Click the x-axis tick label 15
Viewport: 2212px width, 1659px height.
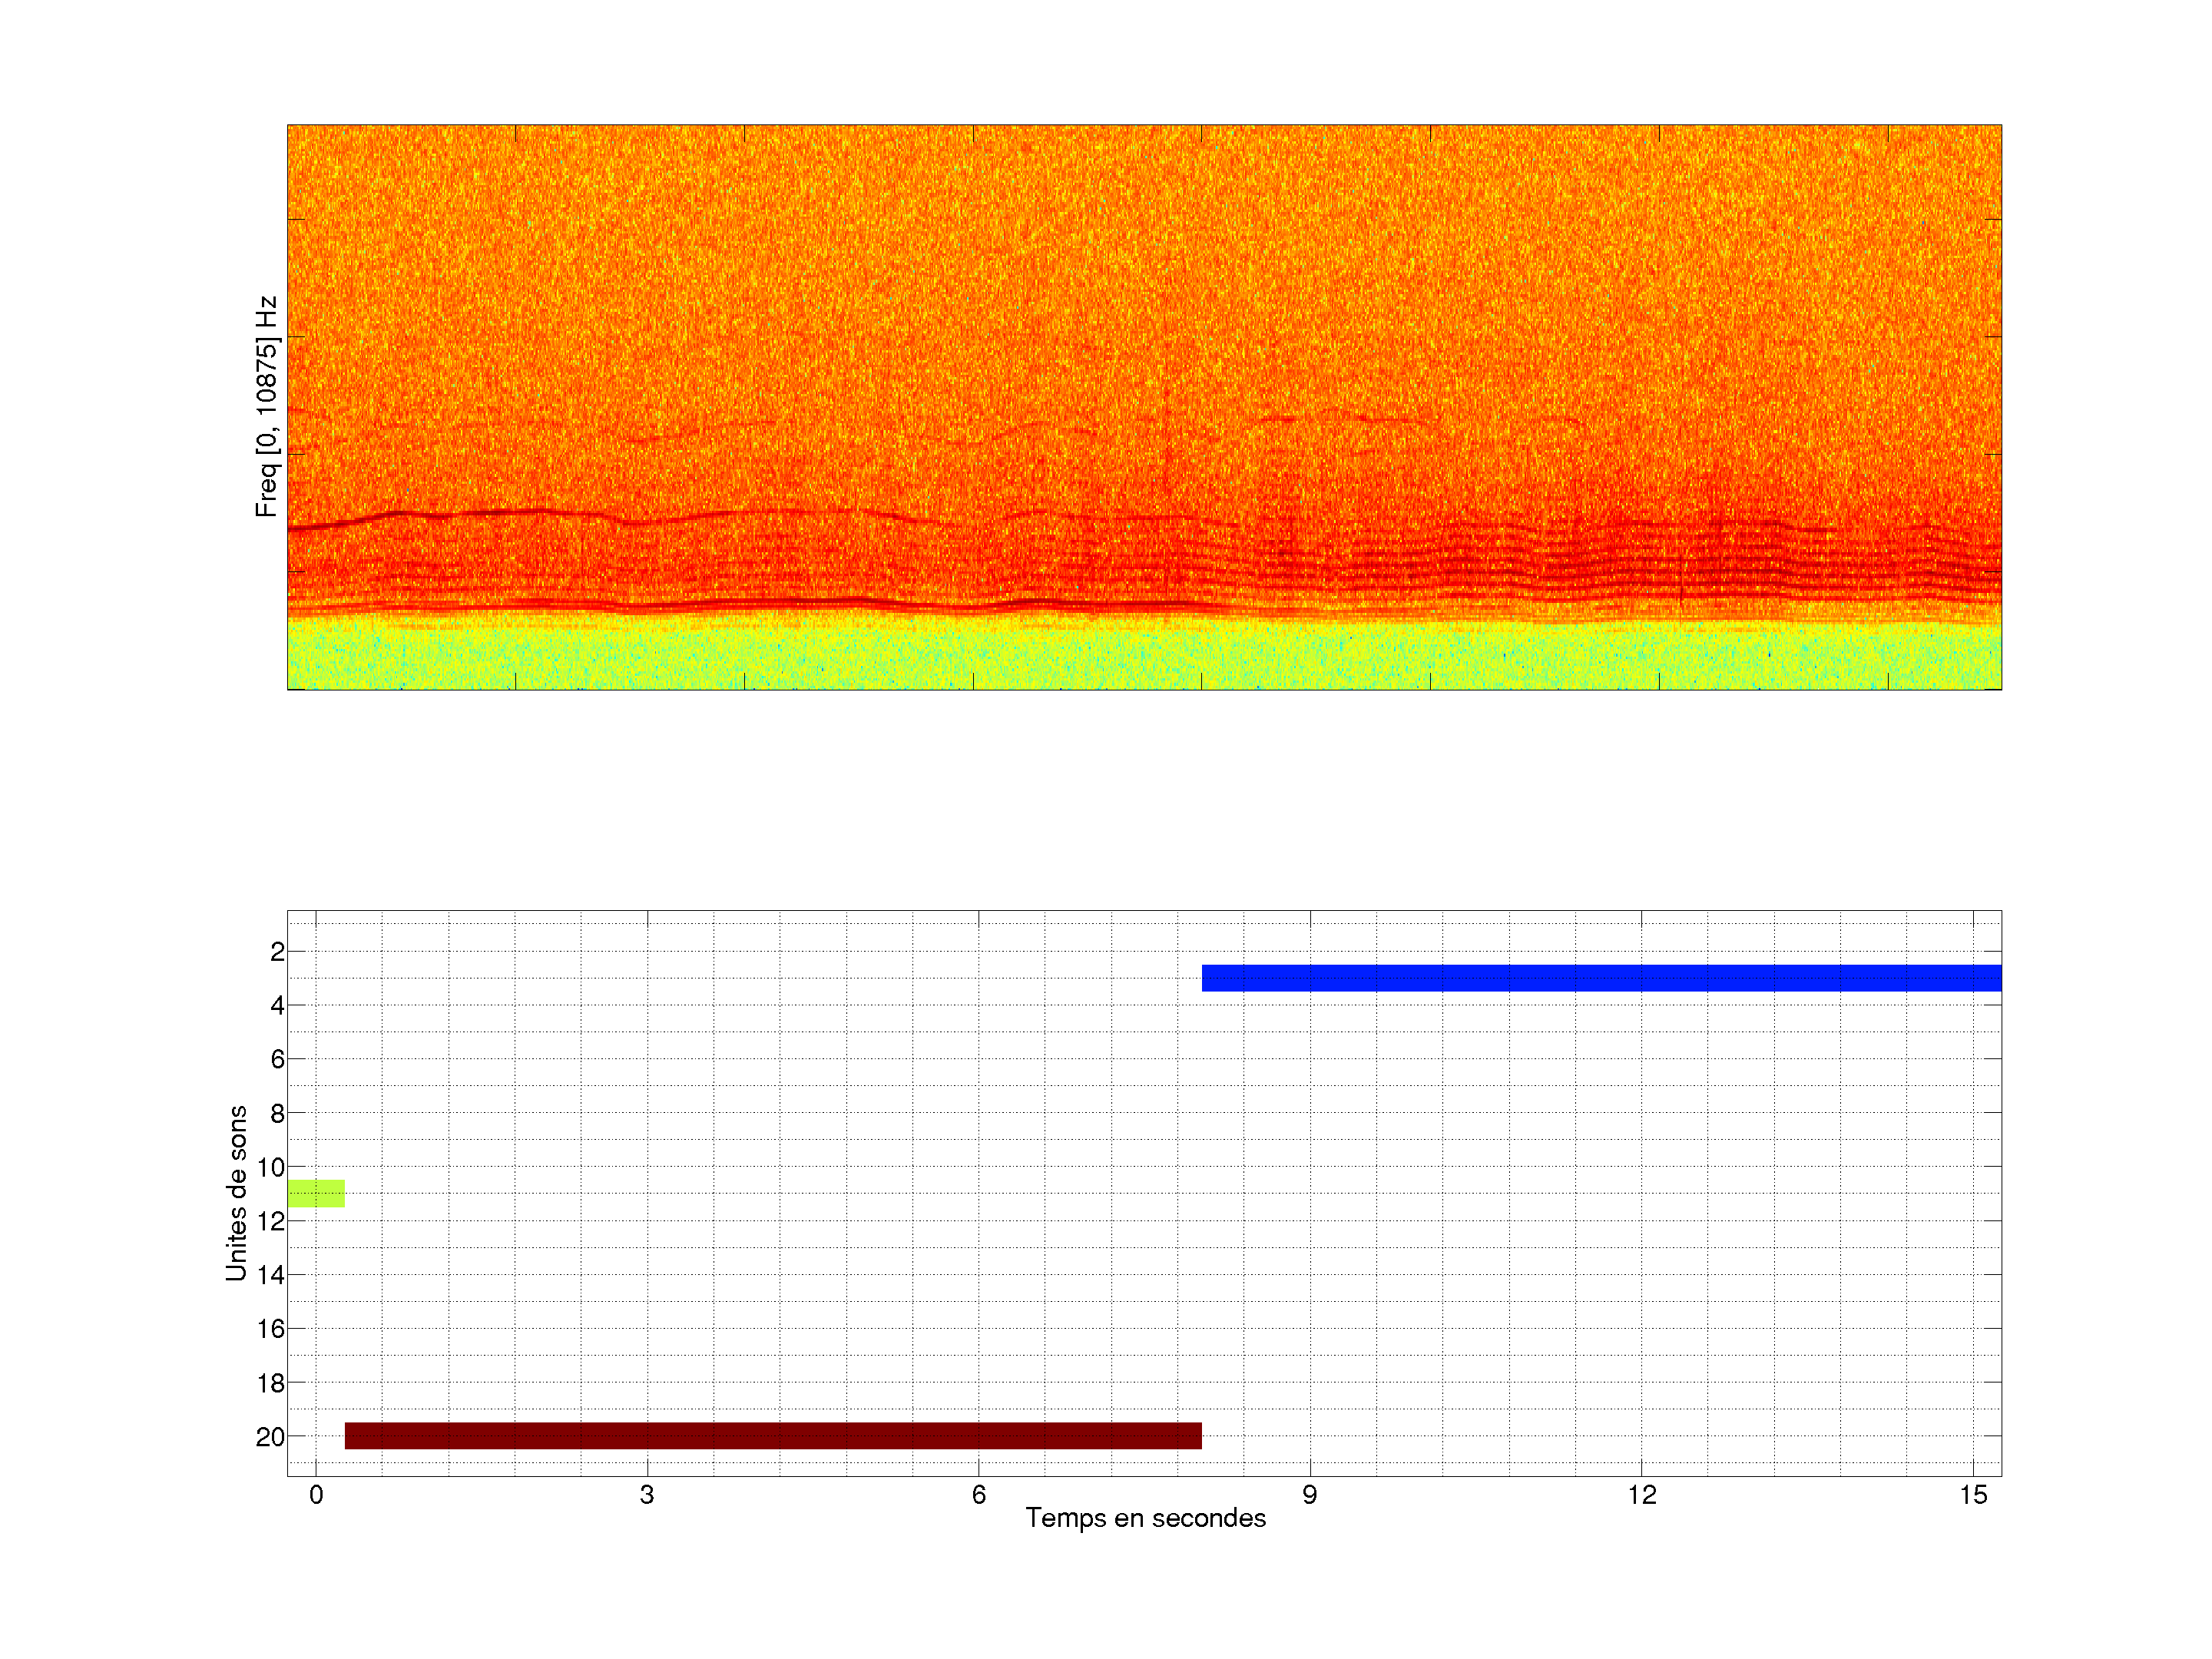click(x=1972, y=1495)
